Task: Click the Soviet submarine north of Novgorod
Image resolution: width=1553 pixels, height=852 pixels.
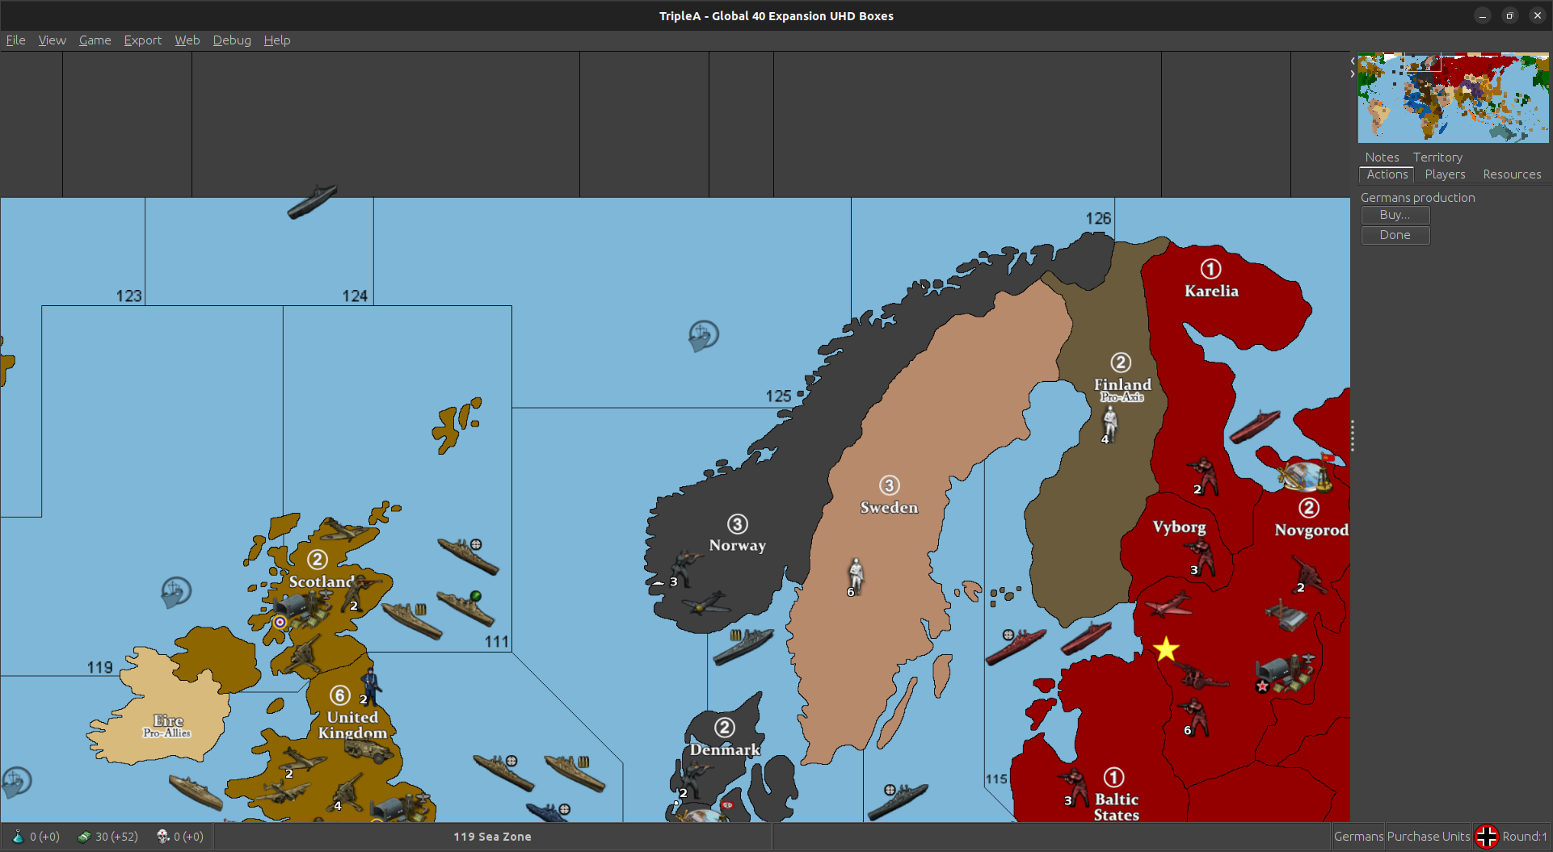Action: tap(1255, 426)
